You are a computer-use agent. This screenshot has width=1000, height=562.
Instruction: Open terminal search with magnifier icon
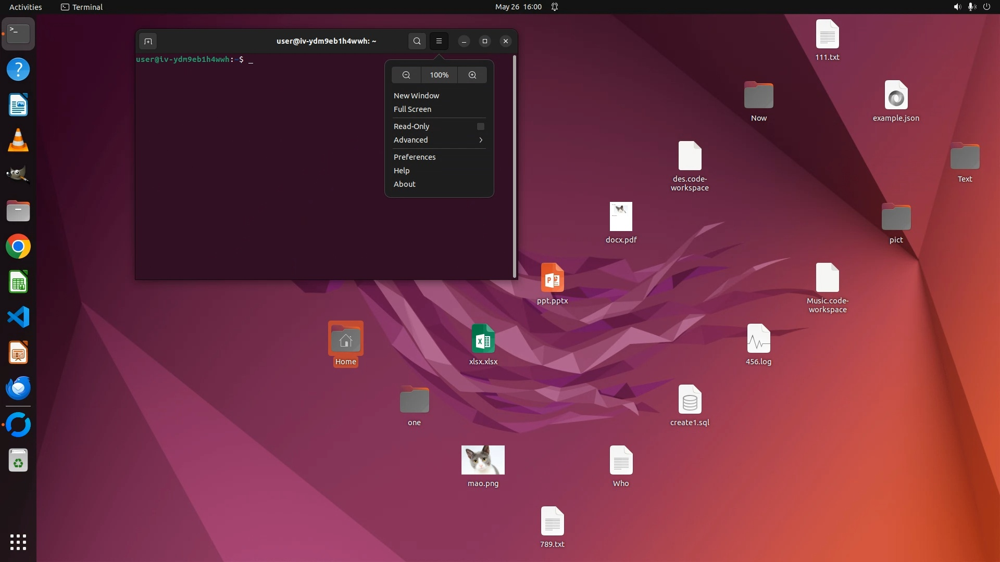(x=417, y=41)
